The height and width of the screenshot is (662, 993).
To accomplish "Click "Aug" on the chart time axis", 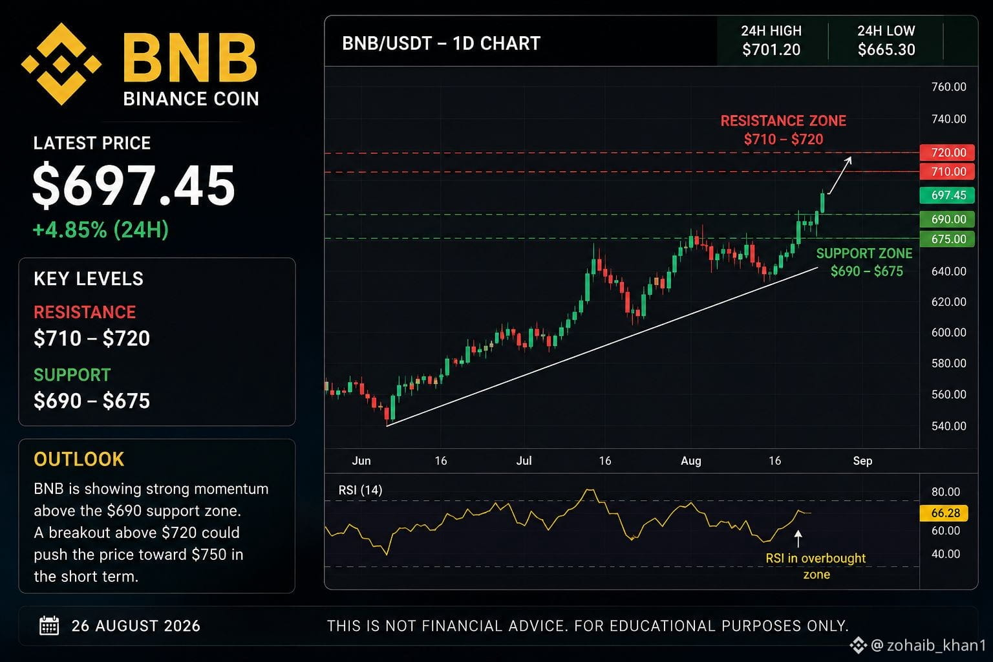I will click(691, 461).
